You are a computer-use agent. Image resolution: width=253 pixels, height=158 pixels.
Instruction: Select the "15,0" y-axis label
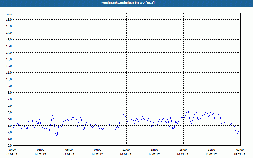point(9,46)
